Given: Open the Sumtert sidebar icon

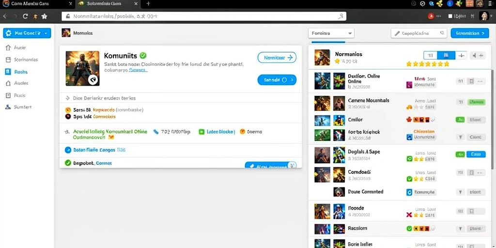Looking at the screenshot, I should tap(8, 107).
